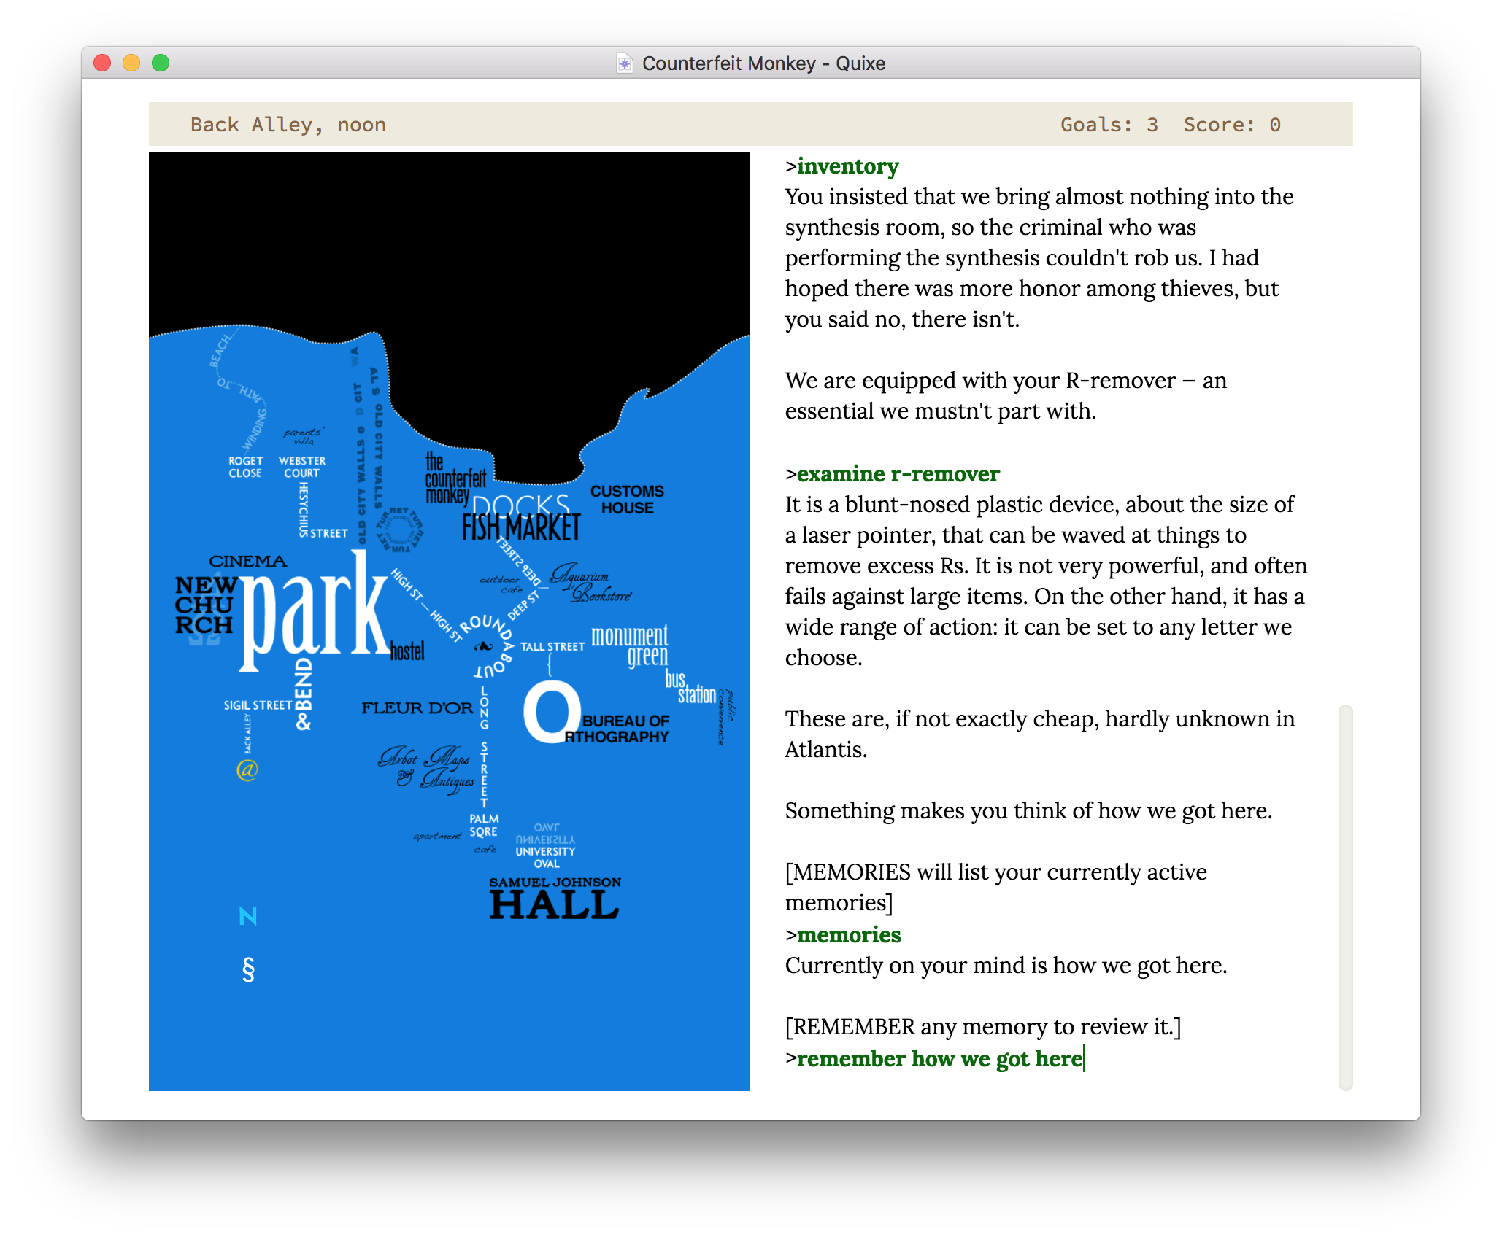Click the large white O of Bureau of Orthography

point(552,711)
